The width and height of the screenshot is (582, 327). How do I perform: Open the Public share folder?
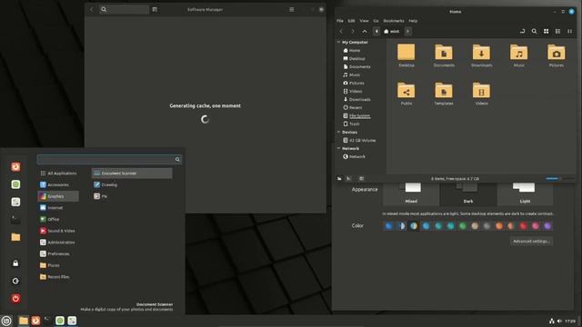406,94
